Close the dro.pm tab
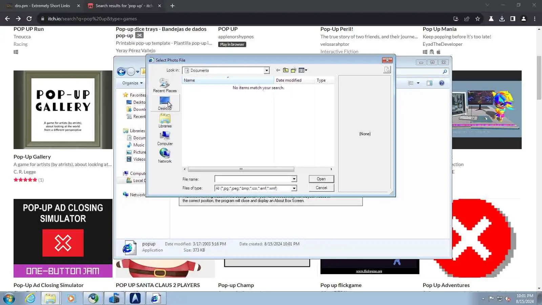The width and height of the screenshot is (542, 305). [78, 6]
